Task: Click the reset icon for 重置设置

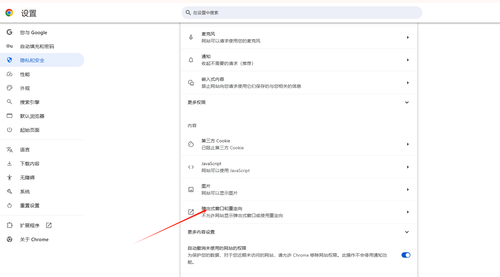Action: tap(9, 205)
